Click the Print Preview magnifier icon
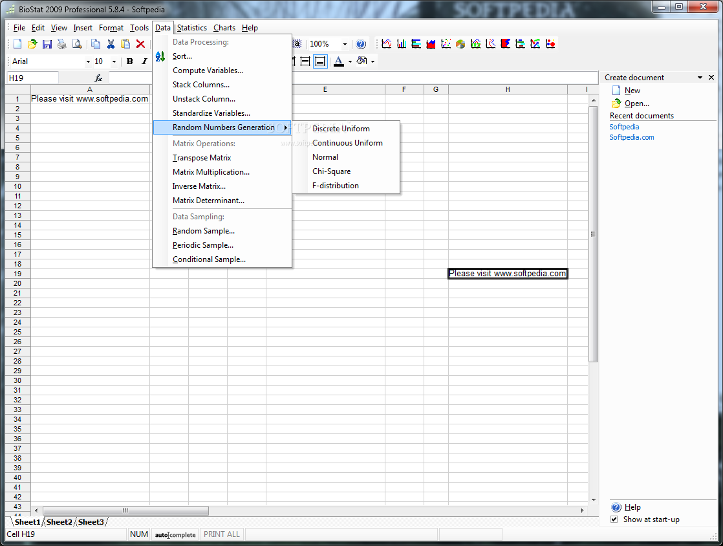Viewport: 723px width, 546px height. coord(77,44)
